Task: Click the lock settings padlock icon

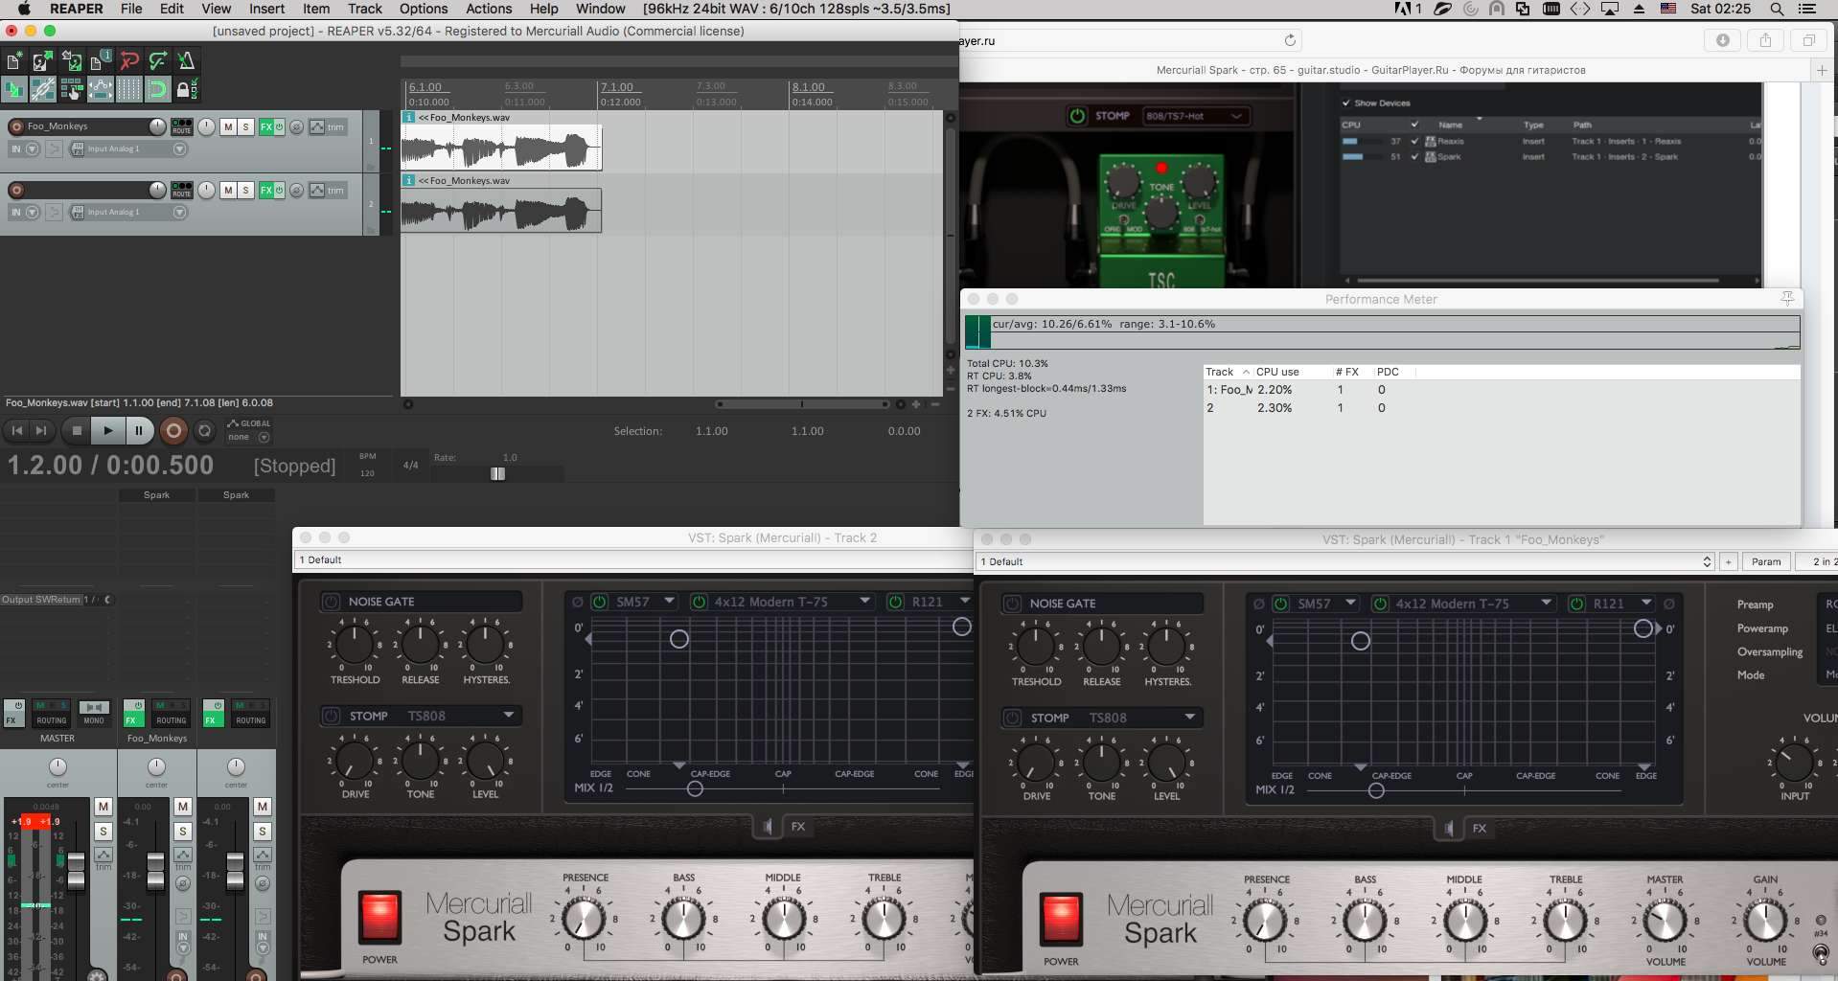Action: click(185, 90)
